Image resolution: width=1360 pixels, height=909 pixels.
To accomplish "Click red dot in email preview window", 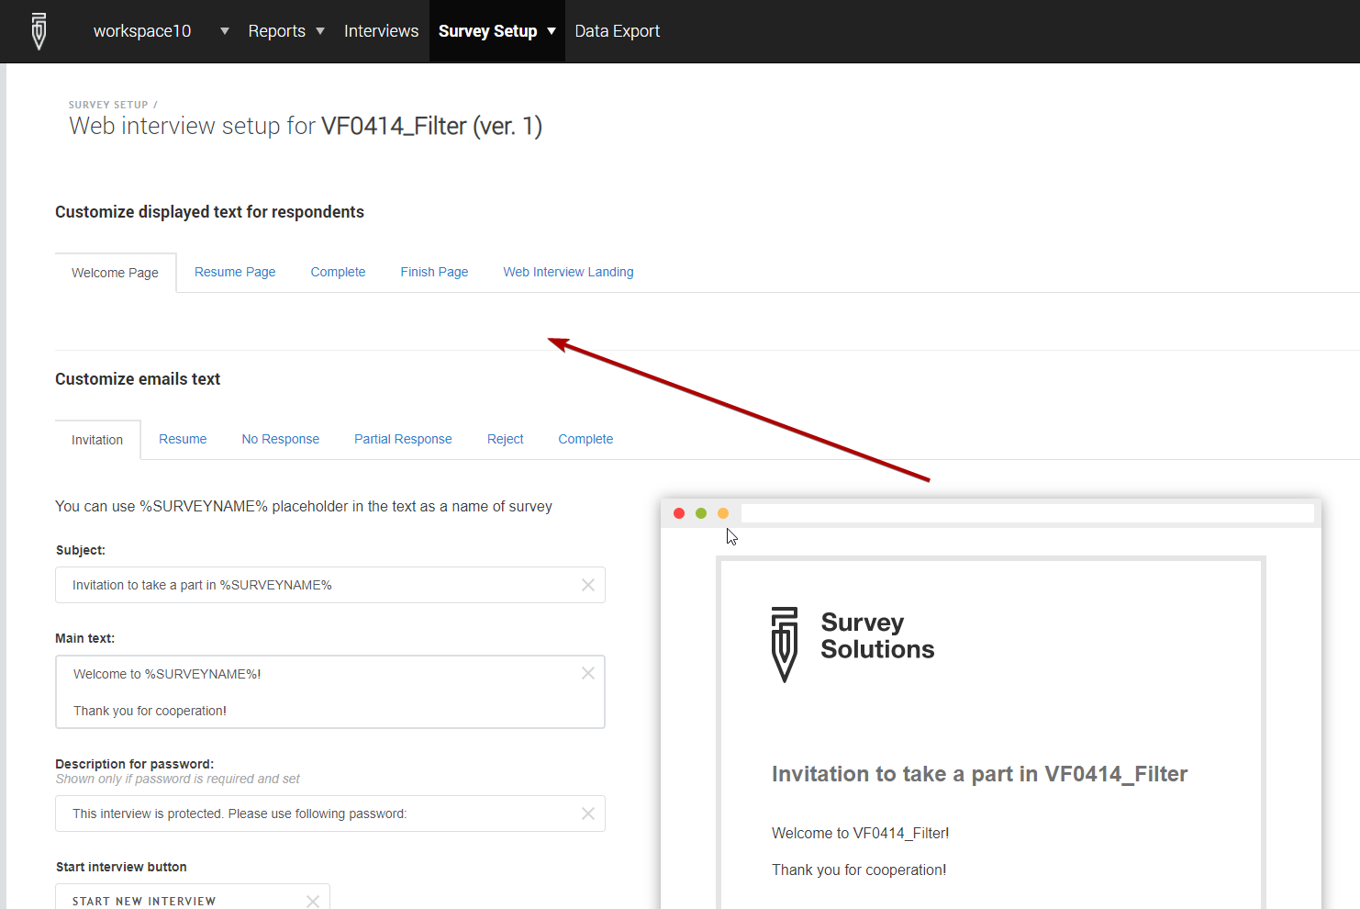I will point(679,513).
